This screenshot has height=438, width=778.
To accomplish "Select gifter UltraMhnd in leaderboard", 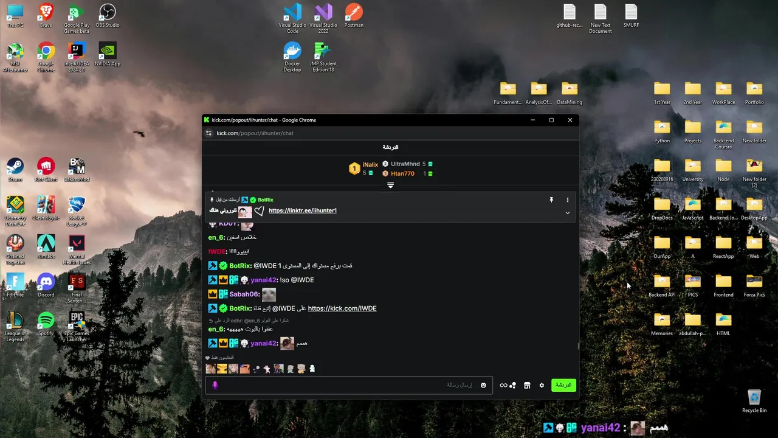I will point(405,164).
